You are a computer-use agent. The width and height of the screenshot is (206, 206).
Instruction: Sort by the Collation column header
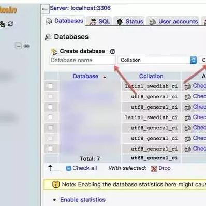tap(151, 76)
